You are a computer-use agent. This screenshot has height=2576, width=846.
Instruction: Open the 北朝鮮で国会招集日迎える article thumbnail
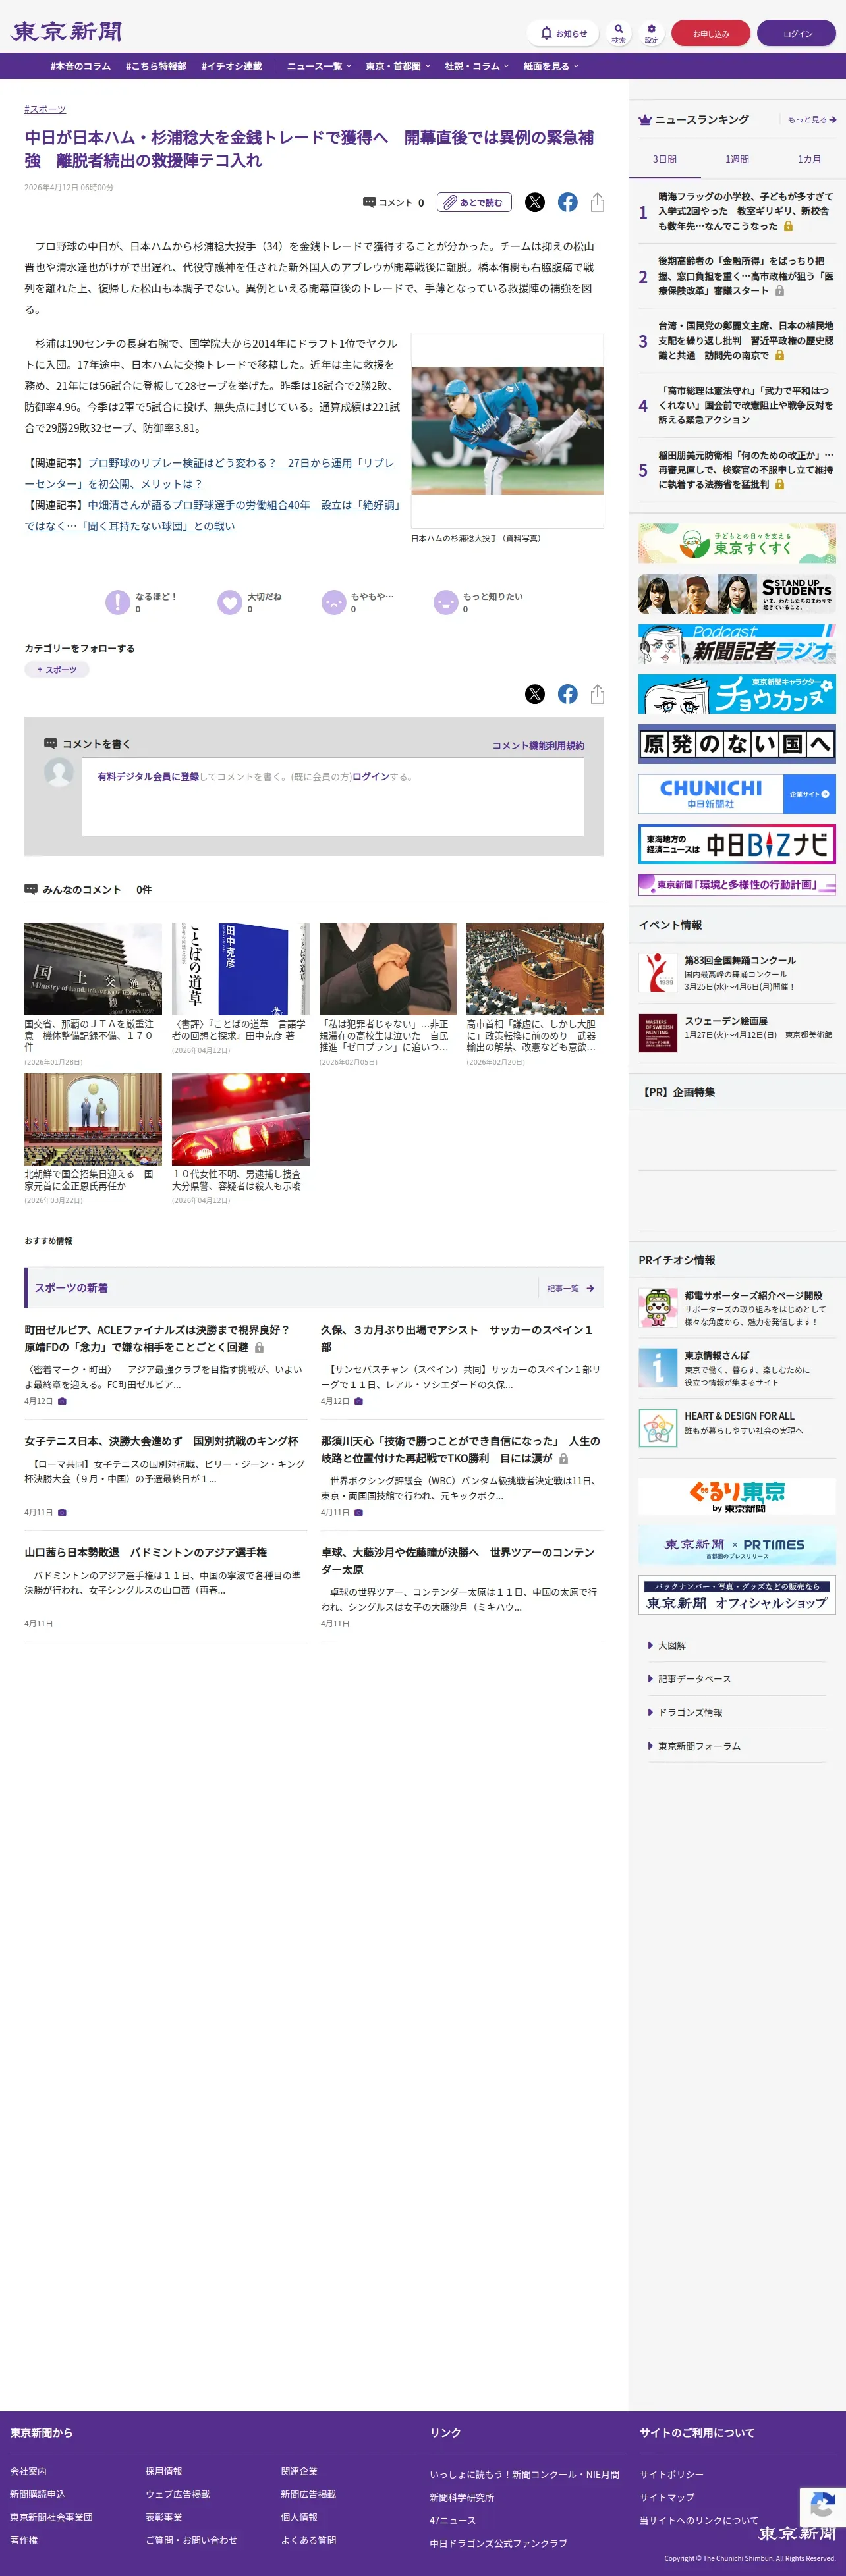[x=93, y=1119]
